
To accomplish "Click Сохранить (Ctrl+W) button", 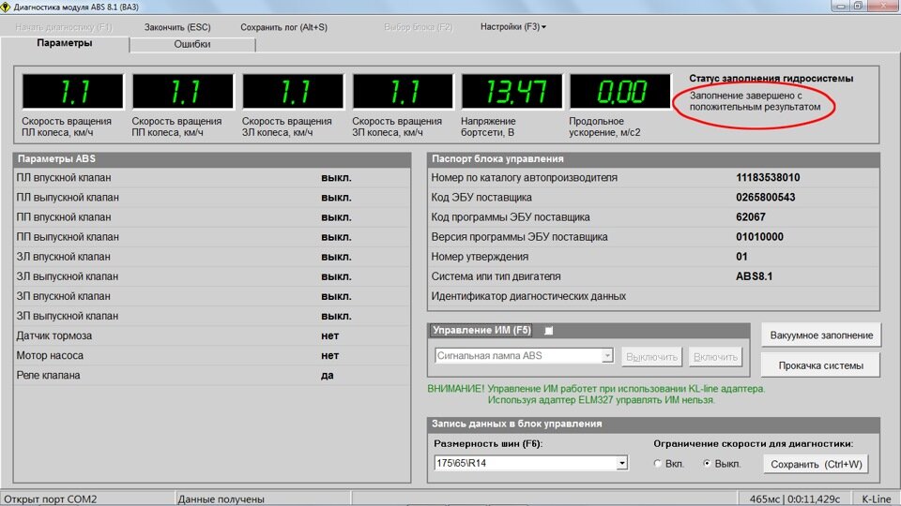I will [x=816, y=464].
